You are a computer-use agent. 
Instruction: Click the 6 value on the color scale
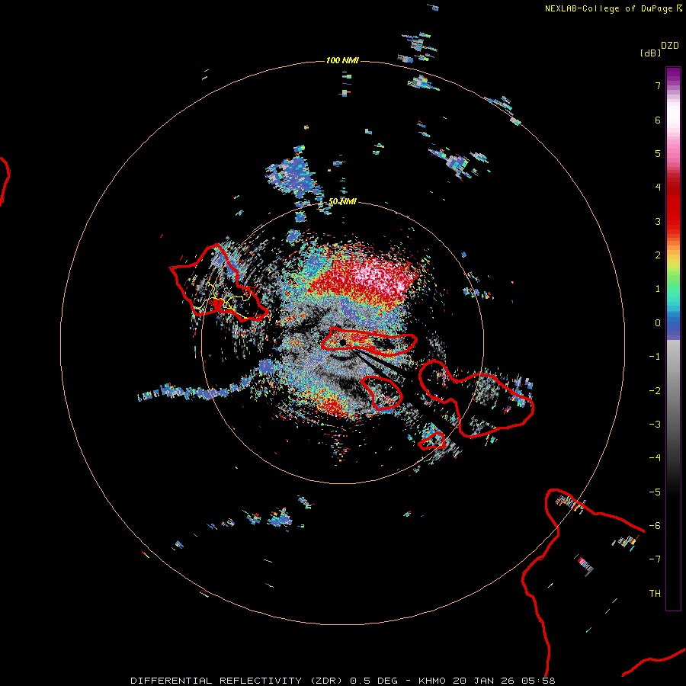pyautogui.click(x=658, y=120)
